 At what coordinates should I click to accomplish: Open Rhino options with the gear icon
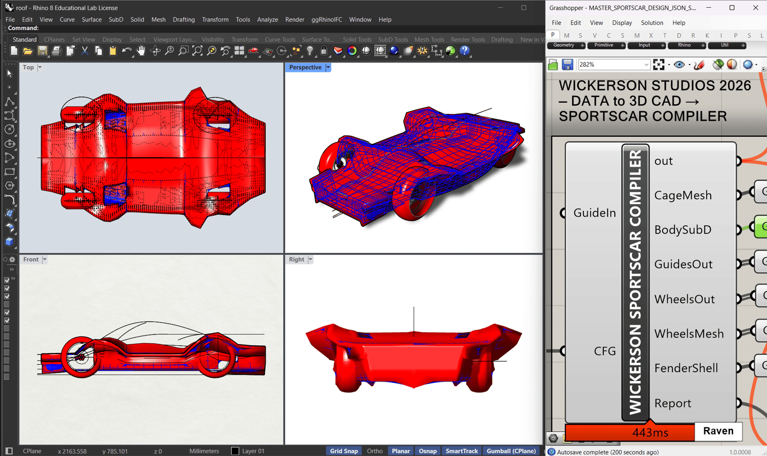coord(422,51)
